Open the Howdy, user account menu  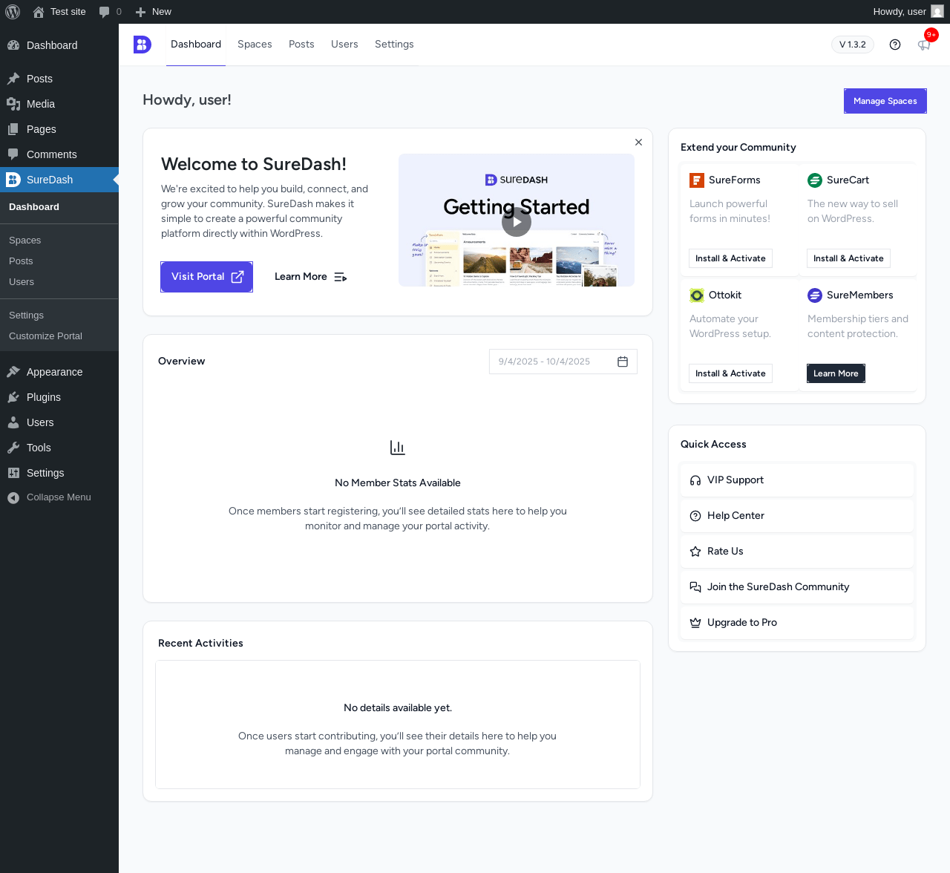click(908, 12)
